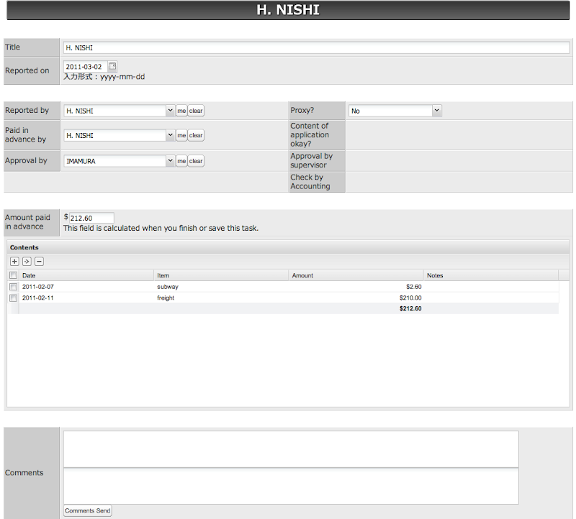Sort by the Date column header
576x519 pixels.
[x=86, y=275]
